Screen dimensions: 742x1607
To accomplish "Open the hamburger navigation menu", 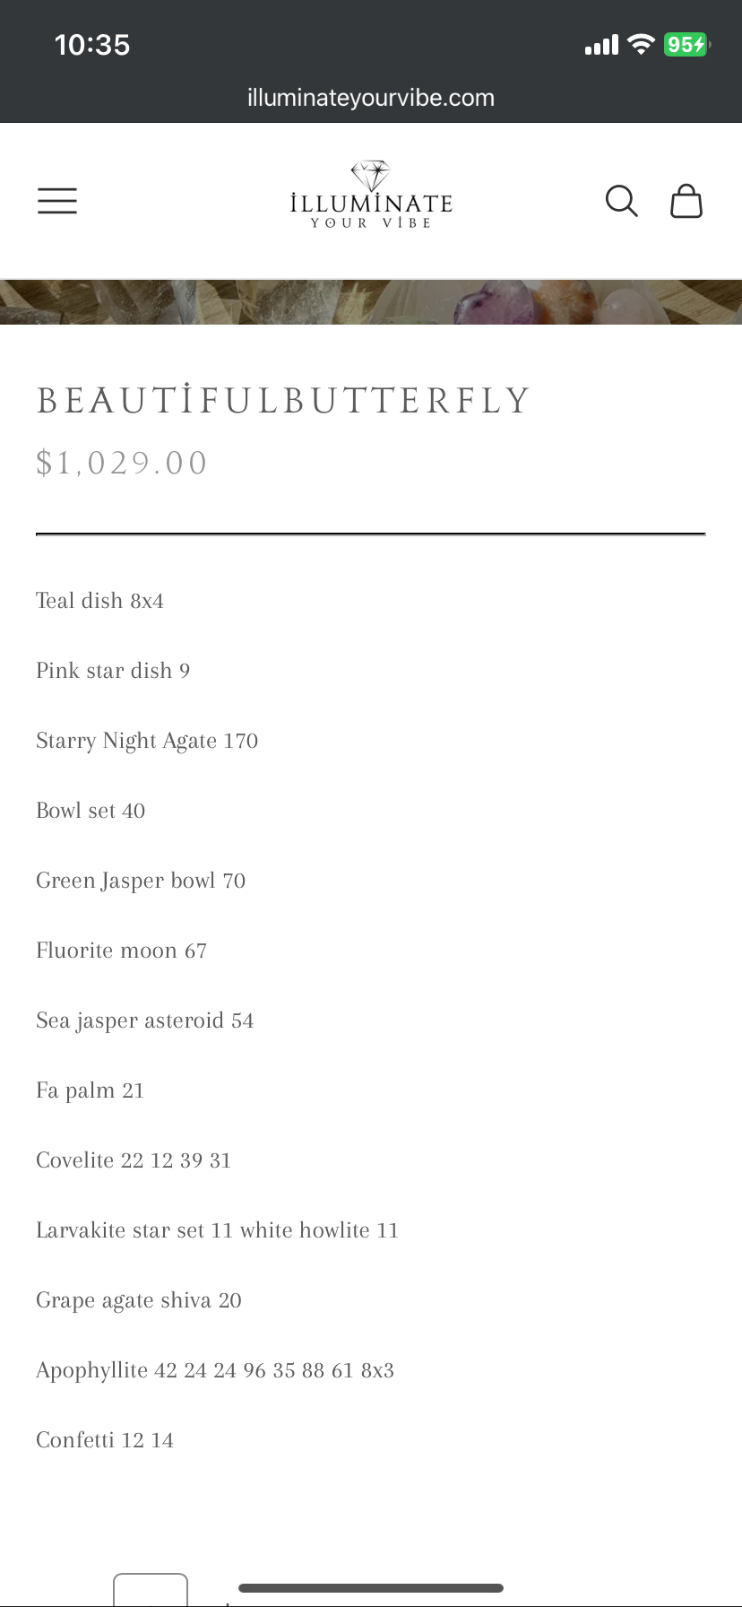I will click(x=57, y=201).
